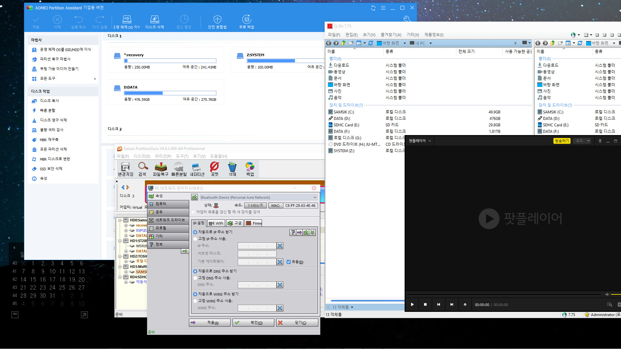Select automatic WINS address radio button

[195, 294]
